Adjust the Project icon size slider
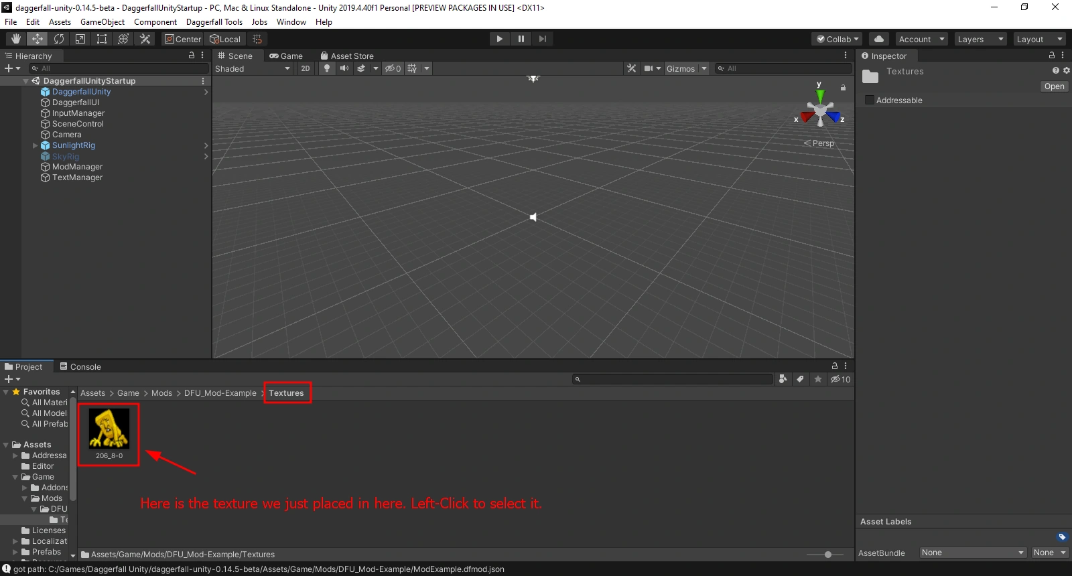Image resolution: width=1072 pixels, height=576 pixels. pos(828,555)
